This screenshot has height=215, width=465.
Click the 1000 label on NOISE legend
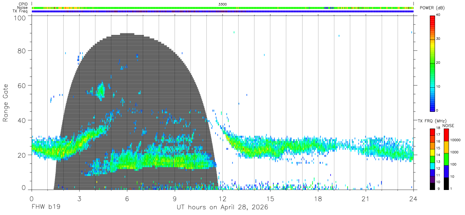click(x=454, y=152)
